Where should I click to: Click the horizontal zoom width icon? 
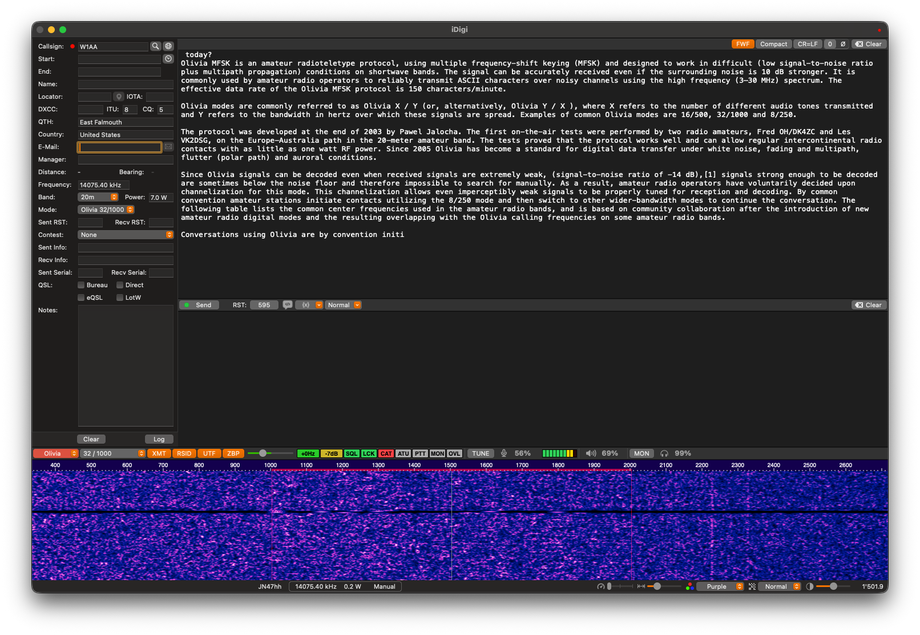point(641,586)
